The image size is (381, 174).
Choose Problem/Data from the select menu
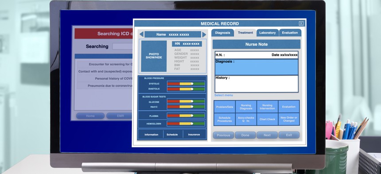(225, 107)
